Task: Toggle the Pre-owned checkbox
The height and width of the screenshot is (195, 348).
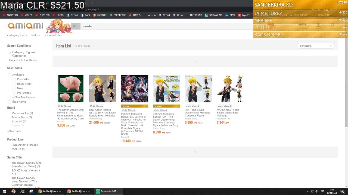Action: [14, 93]
